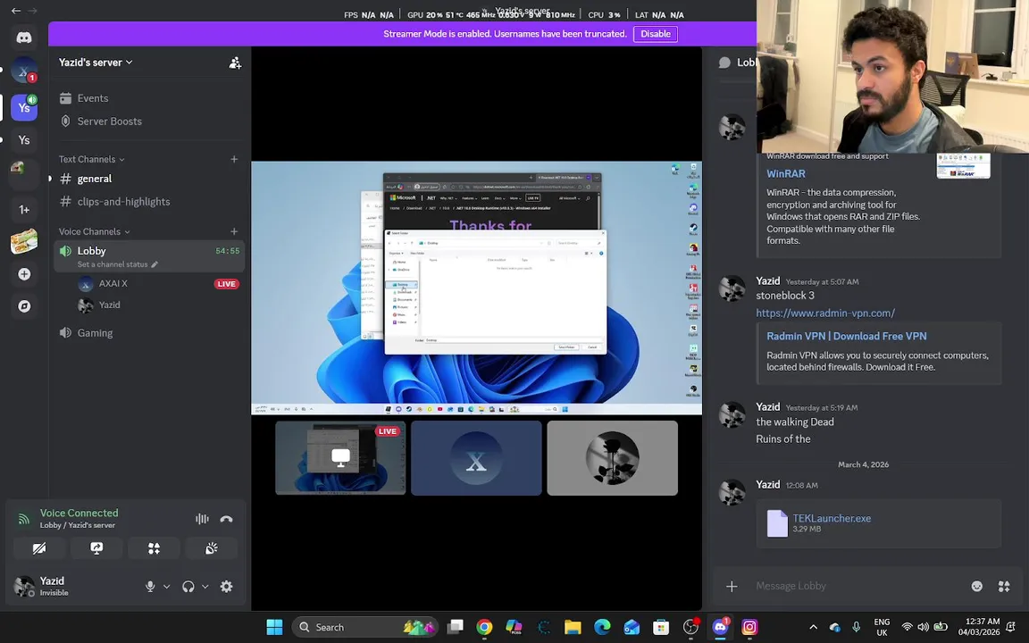Open Instagram from the taskbar
The image size is (1029, 643).
(749, 627)
